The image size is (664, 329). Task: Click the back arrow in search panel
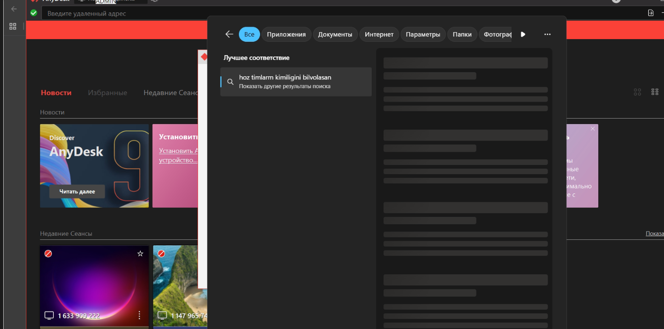(229, 34)
